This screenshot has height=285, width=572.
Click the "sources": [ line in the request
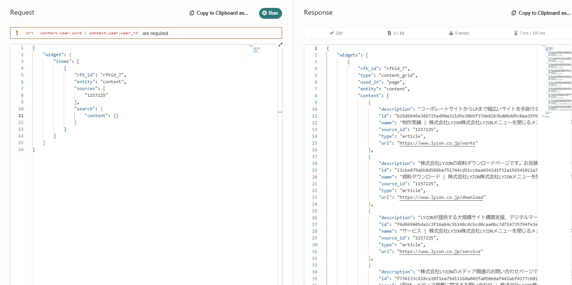(x=90, y=88)
